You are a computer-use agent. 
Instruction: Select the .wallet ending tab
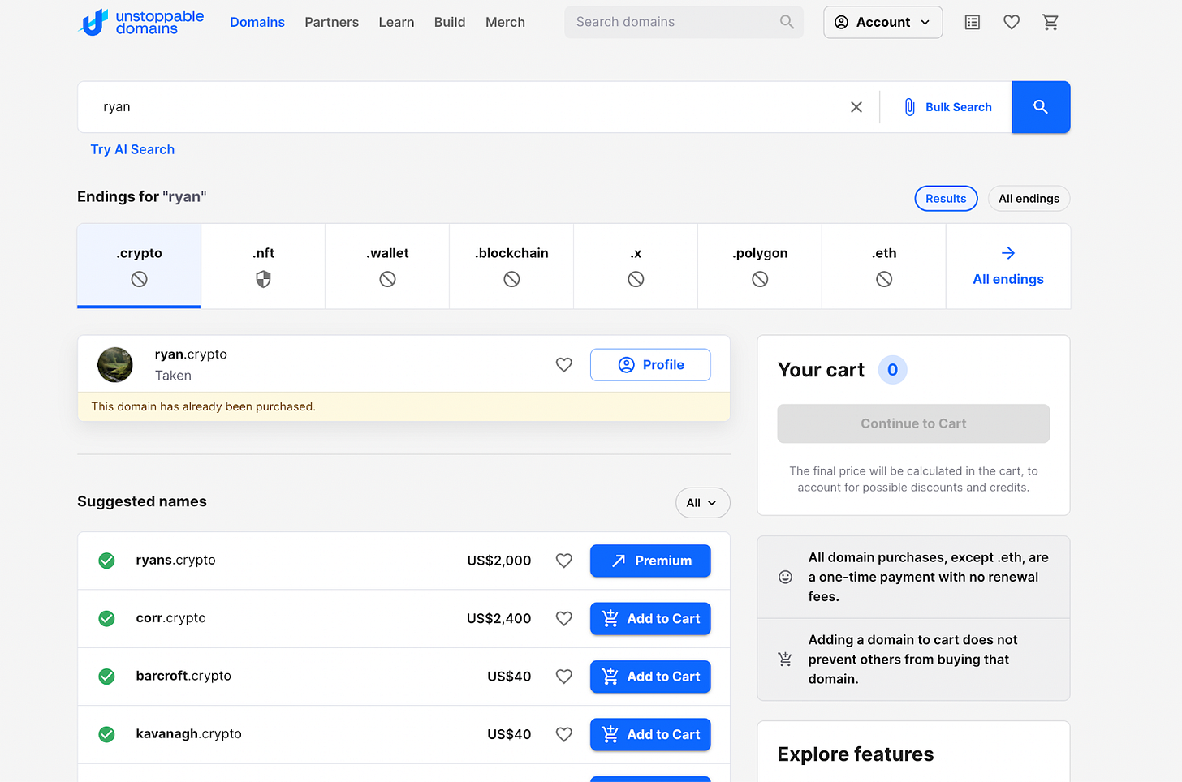point(387,266)
